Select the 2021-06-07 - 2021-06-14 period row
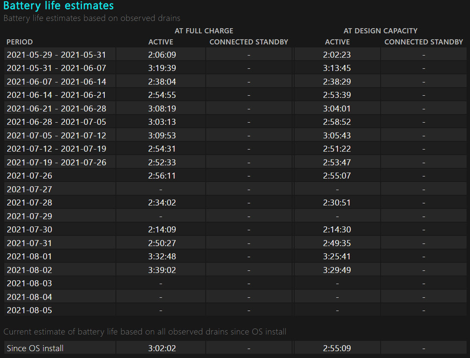The image size is (470, 358). [x=56, y=82]
